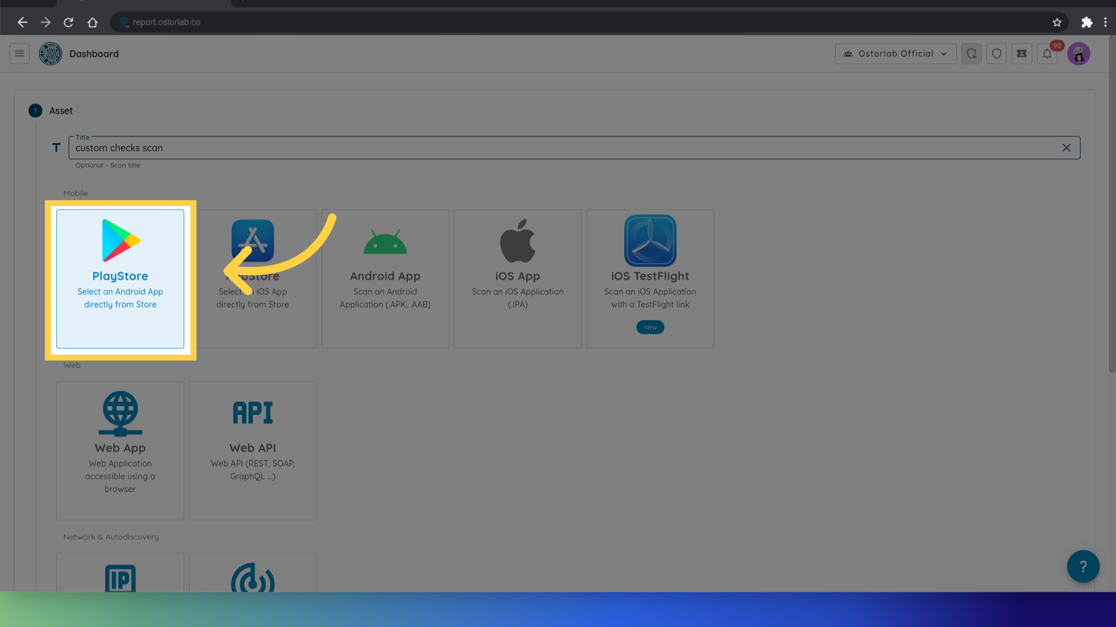
Task: Open the ticket icon in header
Action: [x=1021, y=54]
